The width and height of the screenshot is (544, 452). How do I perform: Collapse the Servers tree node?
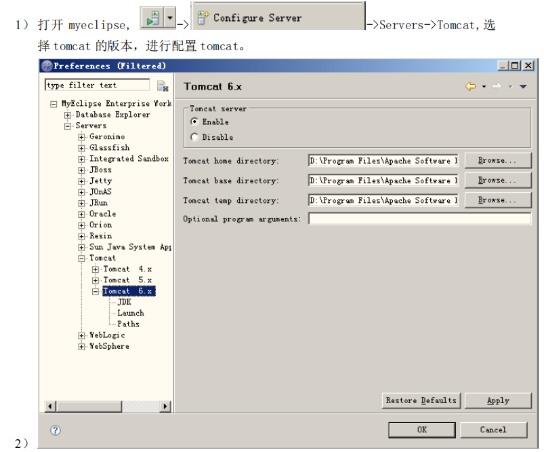68,126
